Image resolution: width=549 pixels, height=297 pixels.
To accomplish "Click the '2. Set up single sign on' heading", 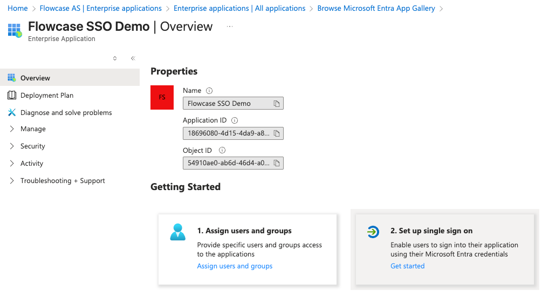I will (x=431, y=231).
